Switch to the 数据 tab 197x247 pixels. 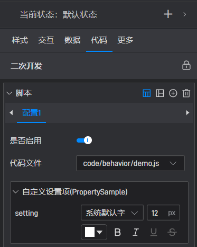coord(72,40)
